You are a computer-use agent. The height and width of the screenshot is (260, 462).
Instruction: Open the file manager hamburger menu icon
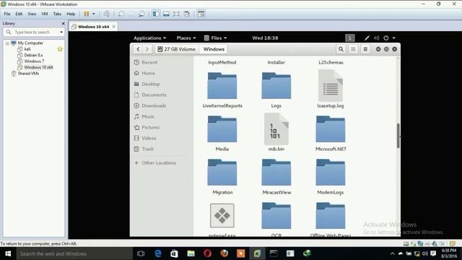click(365, 49)
